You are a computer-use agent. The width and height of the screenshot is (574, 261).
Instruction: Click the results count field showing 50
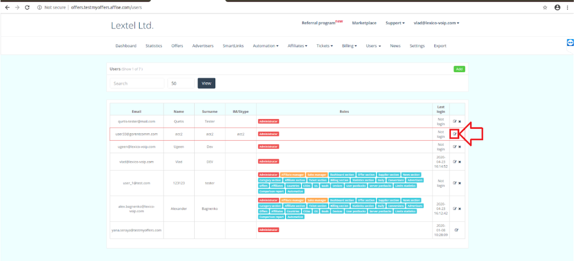tap(181, 83)
